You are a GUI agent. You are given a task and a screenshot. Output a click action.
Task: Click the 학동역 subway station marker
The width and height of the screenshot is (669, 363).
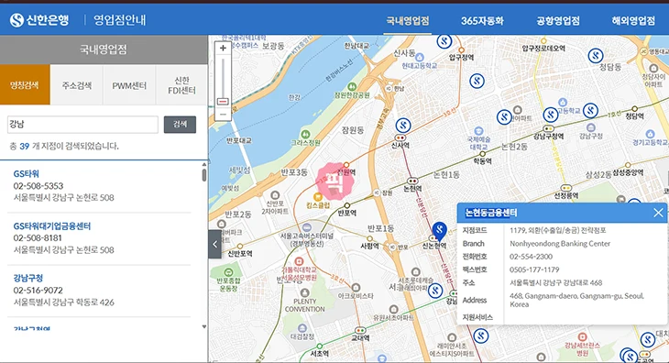483,154
